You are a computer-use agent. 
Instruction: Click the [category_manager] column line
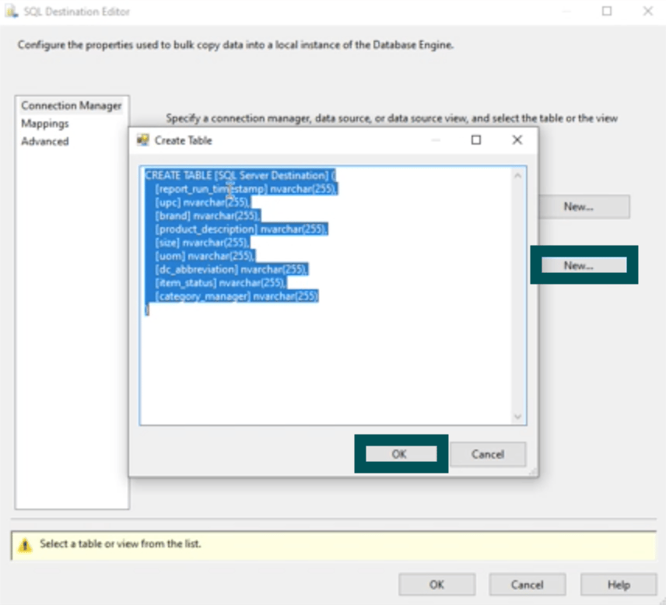[237, 296]
